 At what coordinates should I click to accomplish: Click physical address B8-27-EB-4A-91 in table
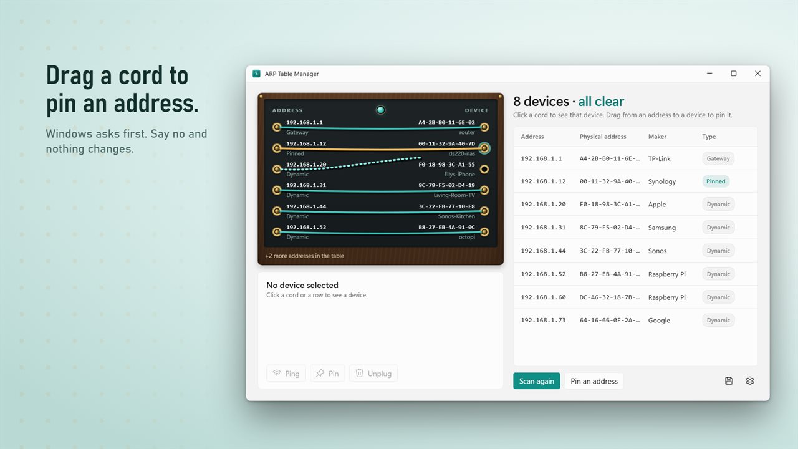pos(610,274)
